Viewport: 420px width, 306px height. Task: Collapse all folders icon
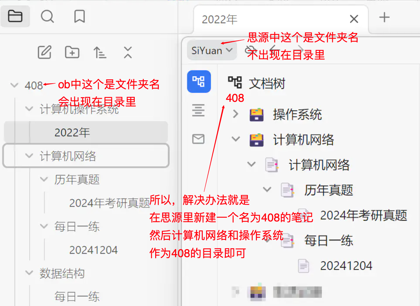pos(127,52)
